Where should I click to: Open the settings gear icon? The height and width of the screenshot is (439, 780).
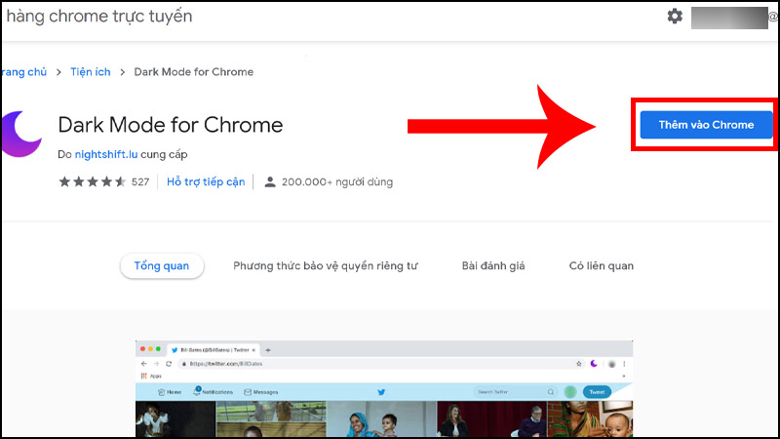(675, 17)
